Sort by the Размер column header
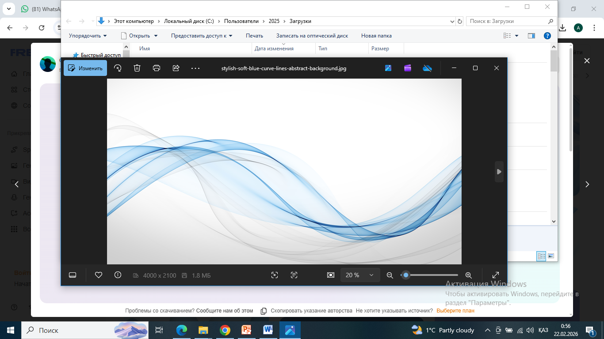 click(x=386, y=49)
